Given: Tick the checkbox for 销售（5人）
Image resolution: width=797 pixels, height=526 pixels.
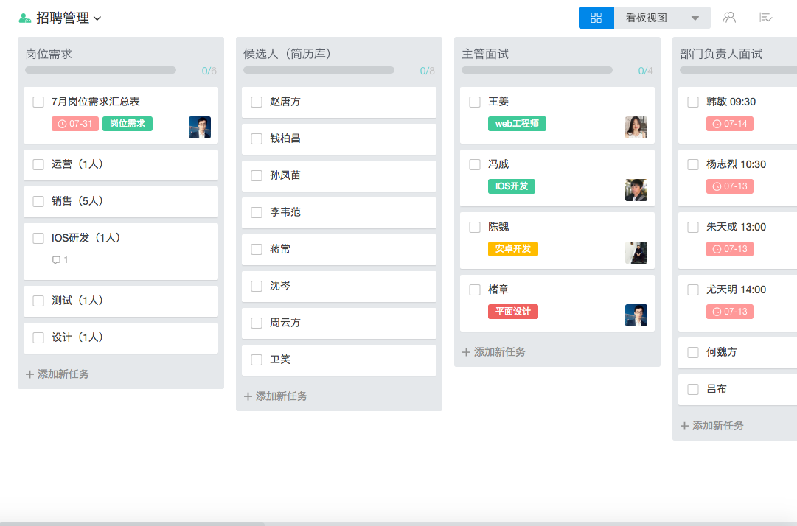Looking at the screenshot, I should tap(38, 201).
